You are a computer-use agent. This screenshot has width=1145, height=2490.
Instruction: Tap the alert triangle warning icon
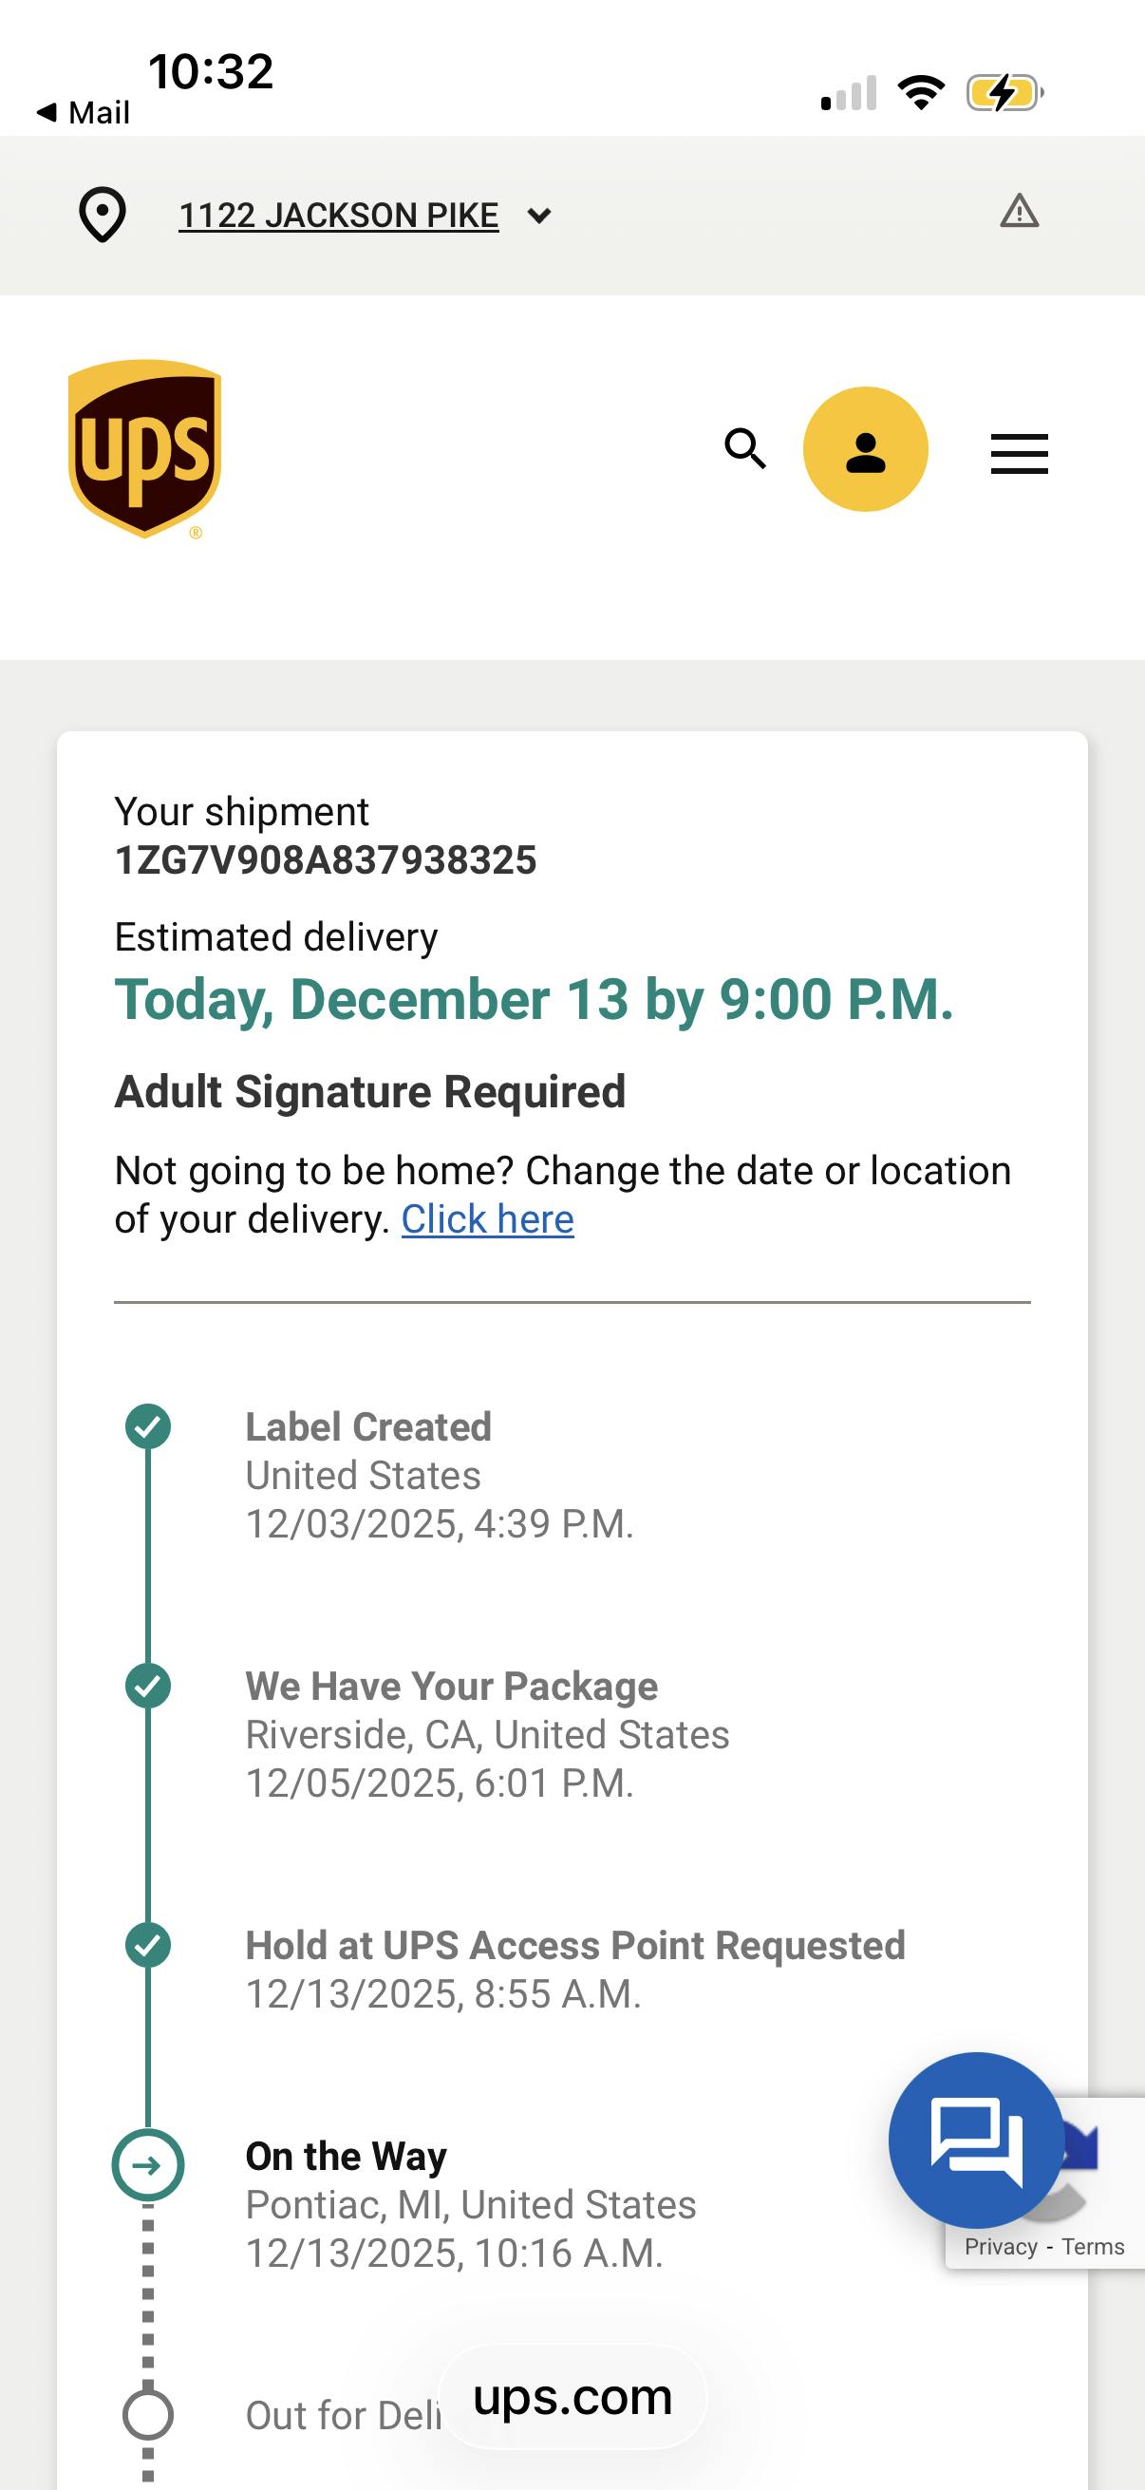point(1019,211)
